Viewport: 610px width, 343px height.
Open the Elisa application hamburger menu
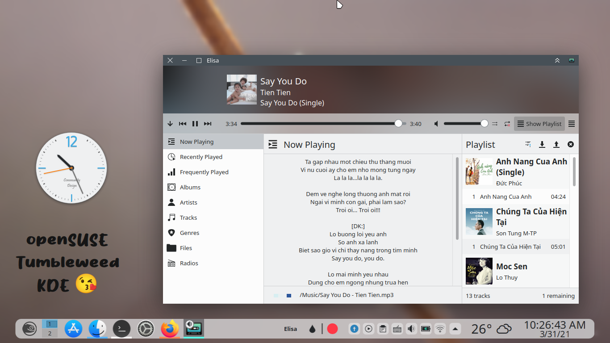[572, 124]
